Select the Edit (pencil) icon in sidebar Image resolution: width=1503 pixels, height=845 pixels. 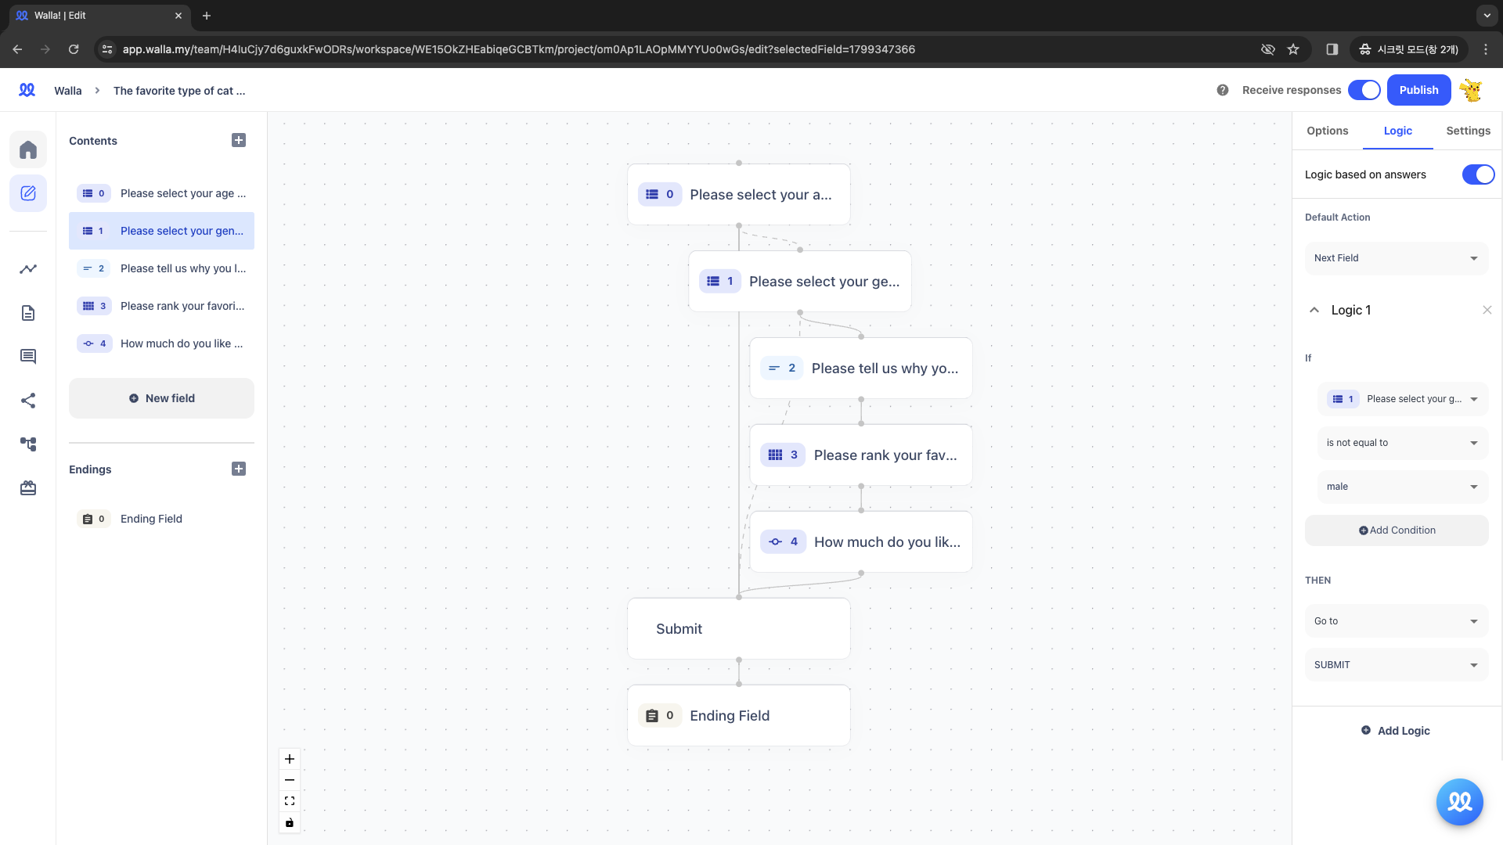click(x=28, y=193)
